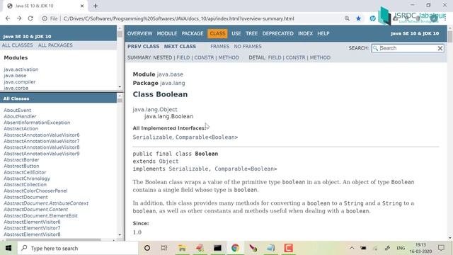
Task: Bookmark this page with the star icon
Action: (359, 18)
